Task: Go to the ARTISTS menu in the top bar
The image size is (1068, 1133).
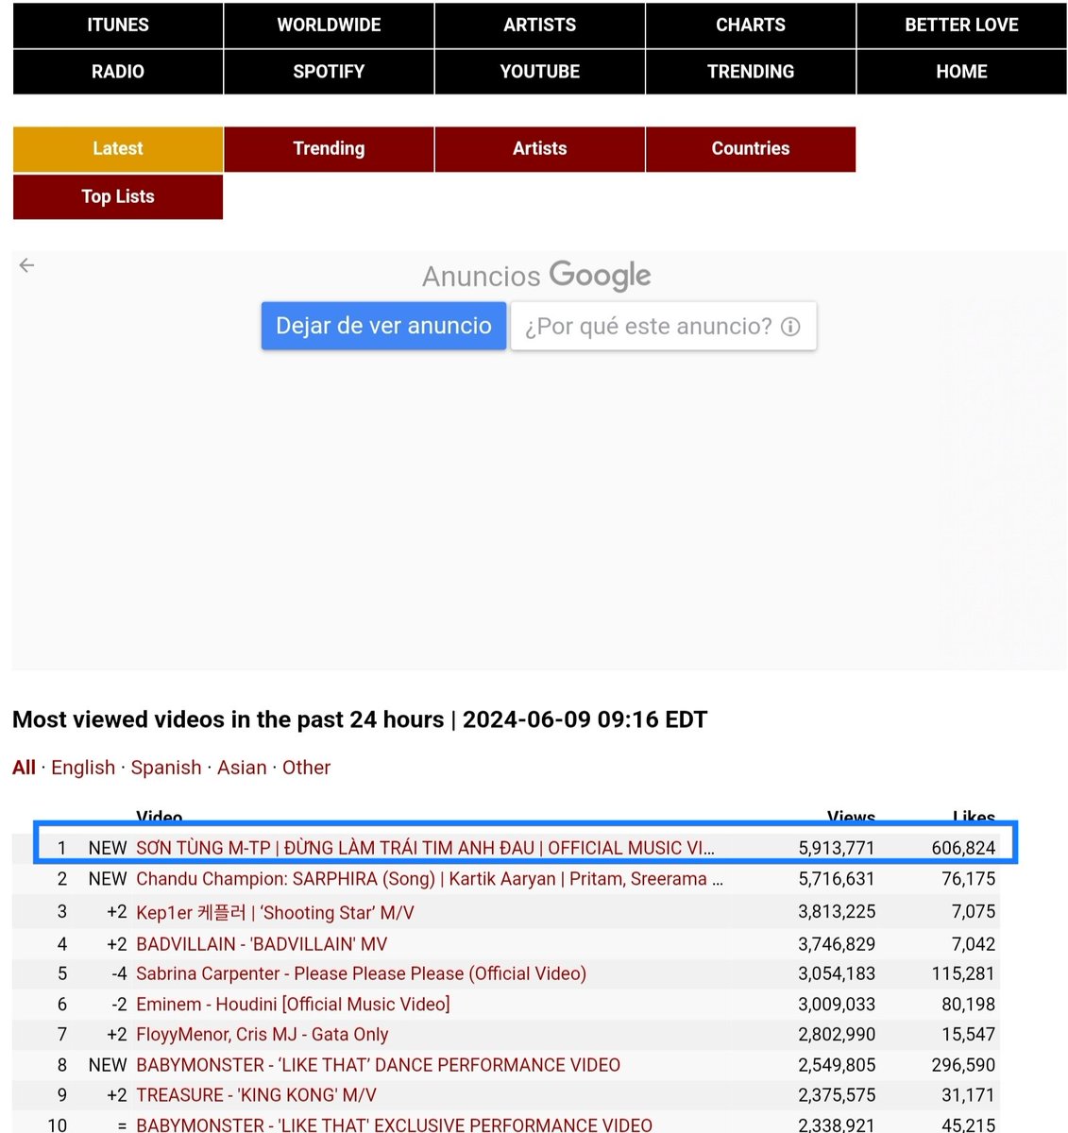Action: pyautogui.click(x=540, y=25)
